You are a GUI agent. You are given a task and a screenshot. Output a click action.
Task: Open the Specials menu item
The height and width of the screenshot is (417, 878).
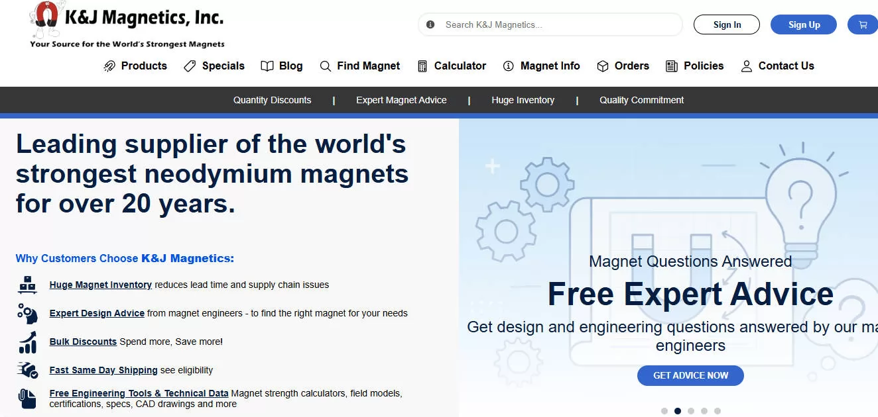tap(223, 66)
